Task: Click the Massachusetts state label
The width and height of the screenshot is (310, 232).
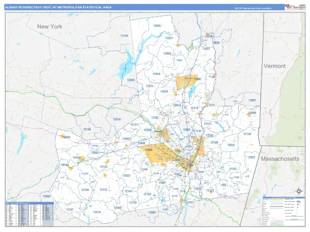Action: coord(280,159)
